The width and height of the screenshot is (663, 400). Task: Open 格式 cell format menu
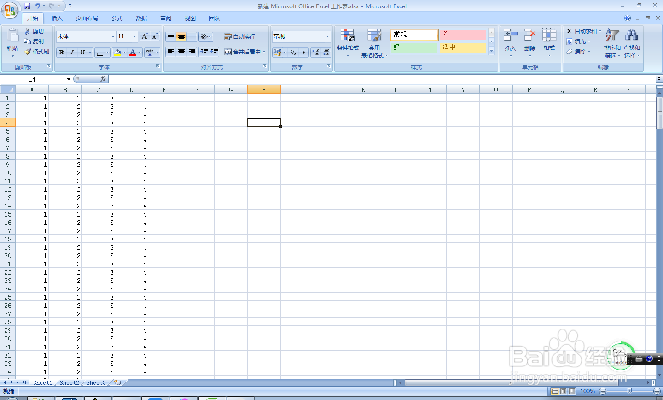(x=549, y=42)
